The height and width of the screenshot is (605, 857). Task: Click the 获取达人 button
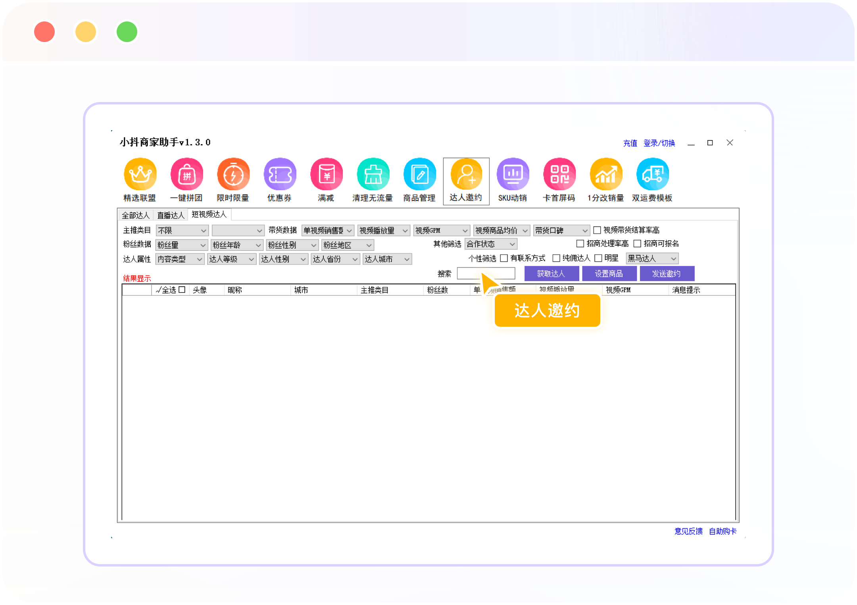(x=551, y=274)
